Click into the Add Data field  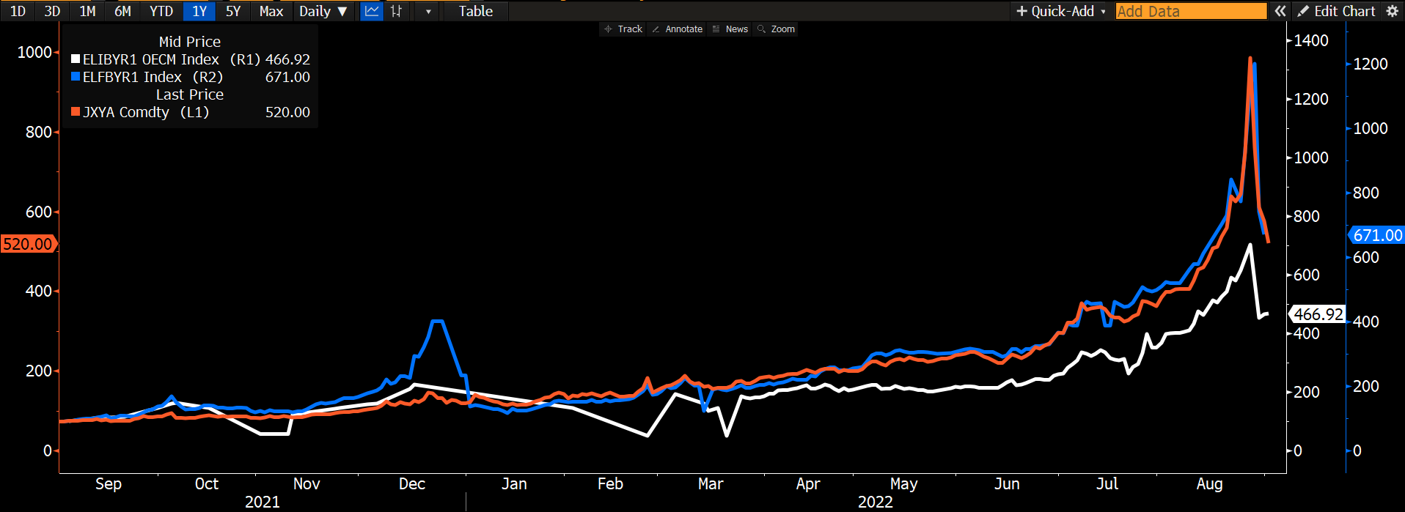tap(1190, 11)
